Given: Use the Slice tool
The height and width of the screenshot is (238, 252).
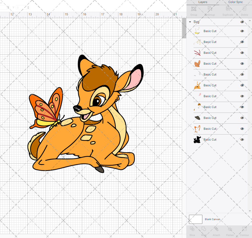Looking at the screenshot, I should point(192,229).
